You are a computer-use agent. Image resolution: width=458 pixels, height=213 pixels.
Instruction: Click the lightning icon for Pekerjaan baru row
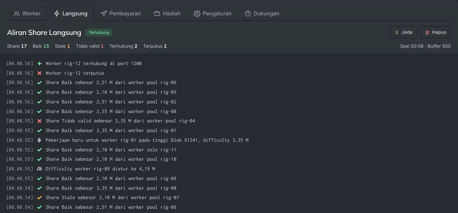[x=40, y=140]
